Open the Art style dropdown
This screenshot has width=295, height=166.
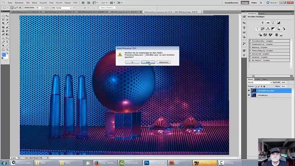pos(64,8)
